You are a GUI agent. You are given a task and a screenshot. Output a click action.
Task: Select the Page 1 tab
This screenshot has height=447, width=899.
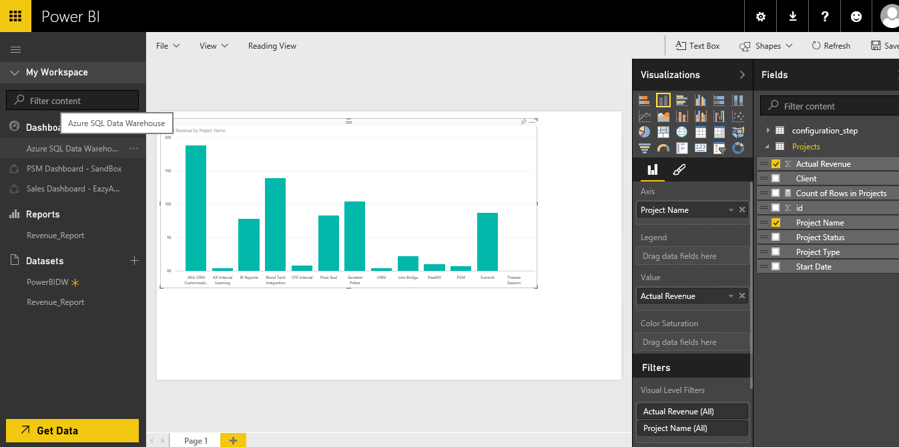pyautogui.click(x=196, y=440)
